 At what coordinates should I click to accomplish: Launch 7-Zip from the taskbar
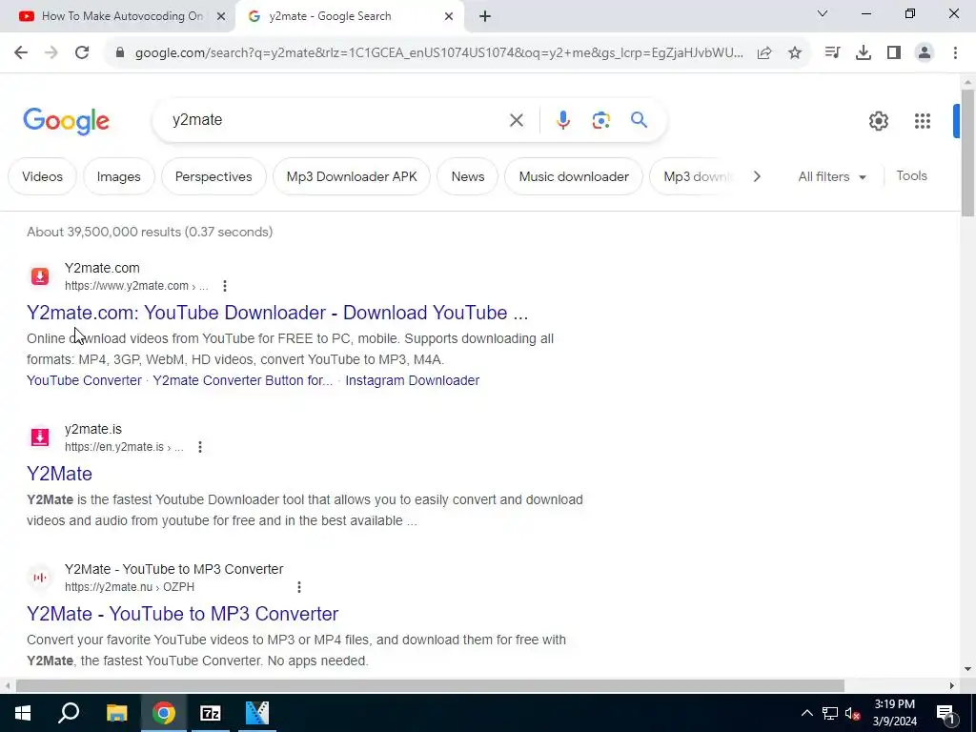click(211, 713)
